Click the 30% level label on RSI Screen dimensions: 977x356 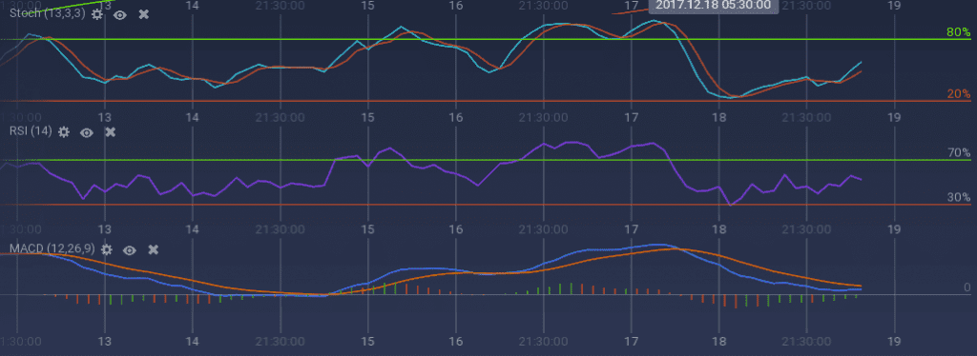pos(959,198)
